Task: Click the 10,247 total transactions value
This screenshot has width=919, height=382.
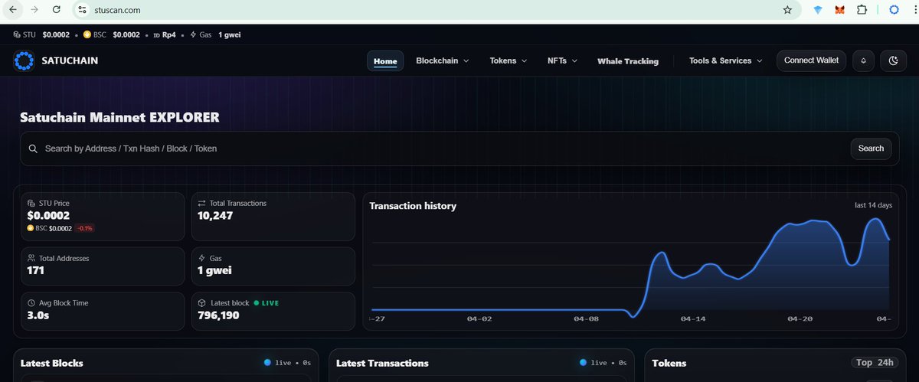Action: [215, 216]
